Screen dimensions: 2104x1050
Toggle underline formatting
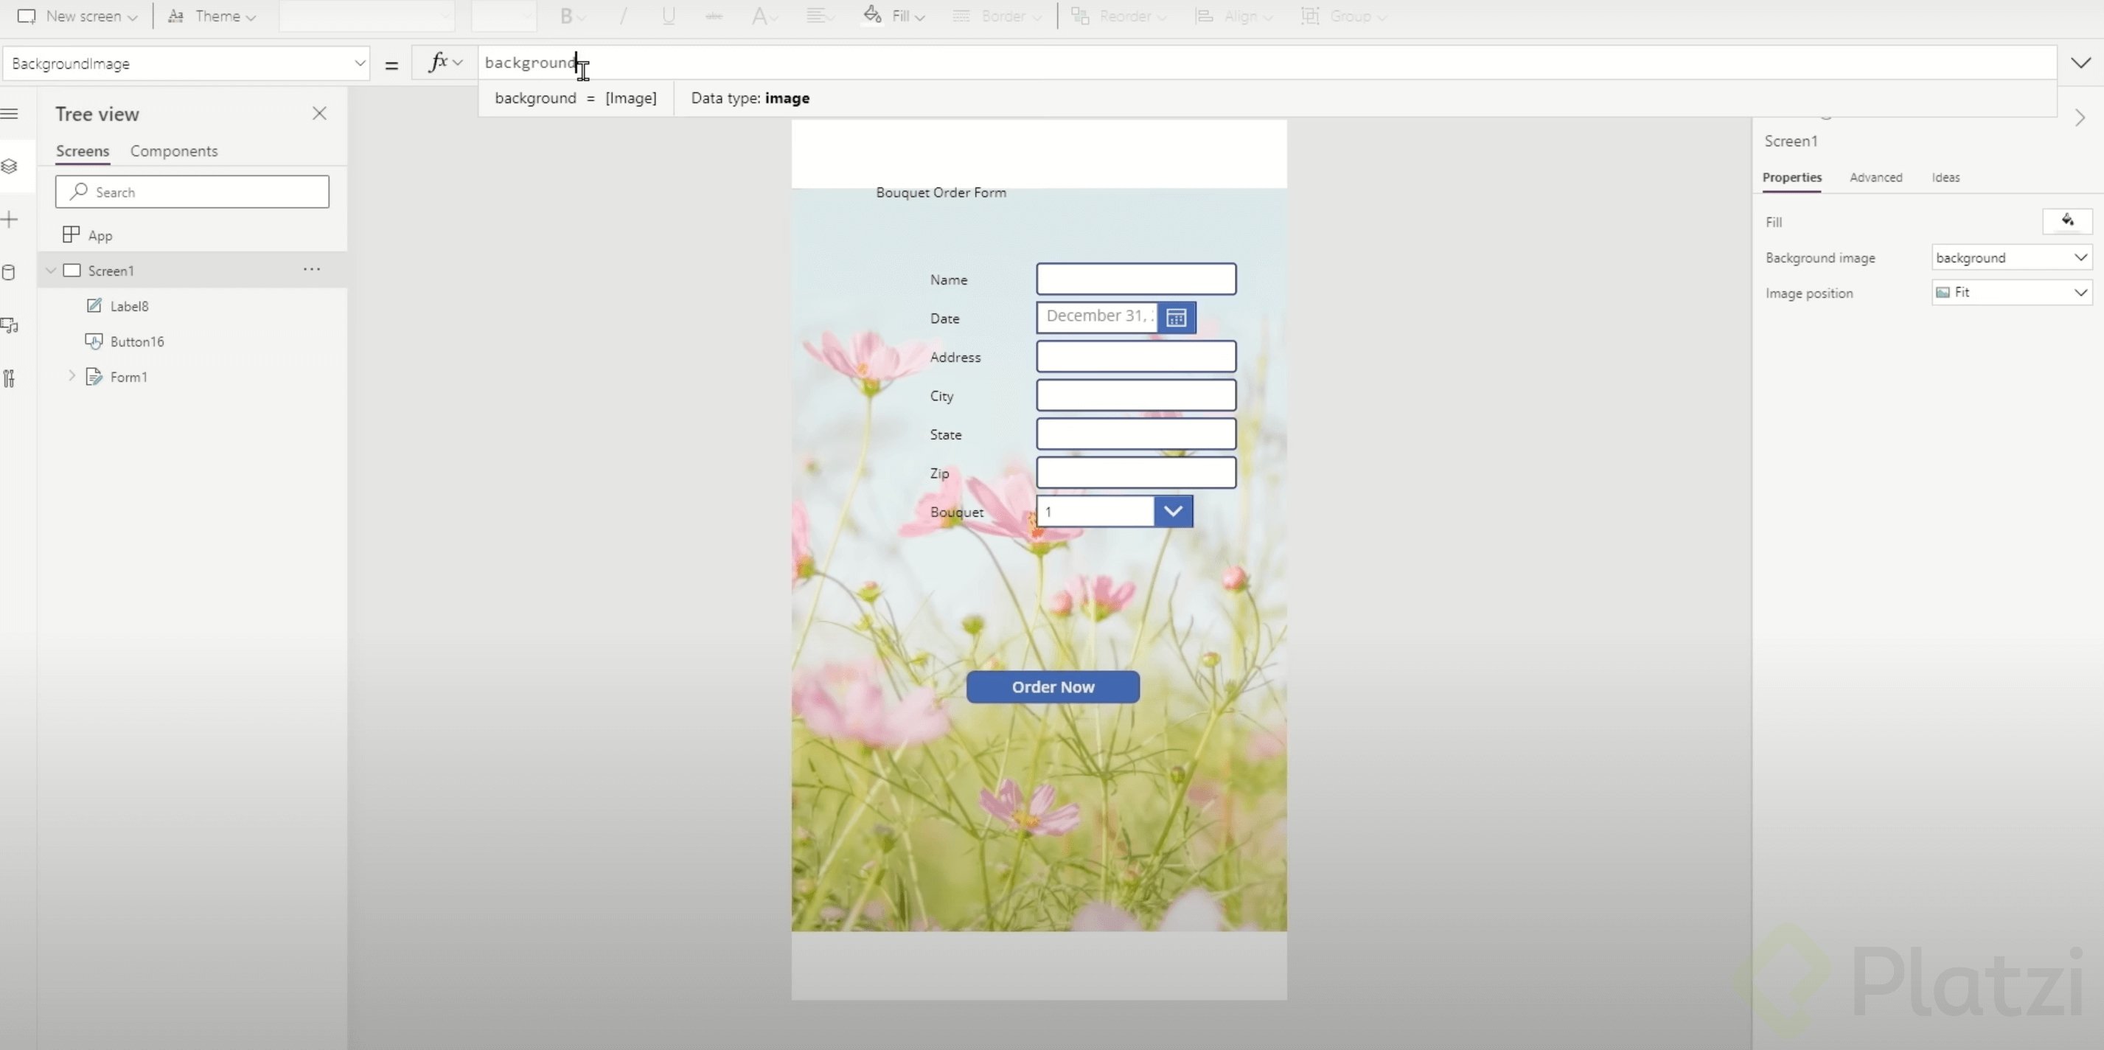(x=668, y=16)
